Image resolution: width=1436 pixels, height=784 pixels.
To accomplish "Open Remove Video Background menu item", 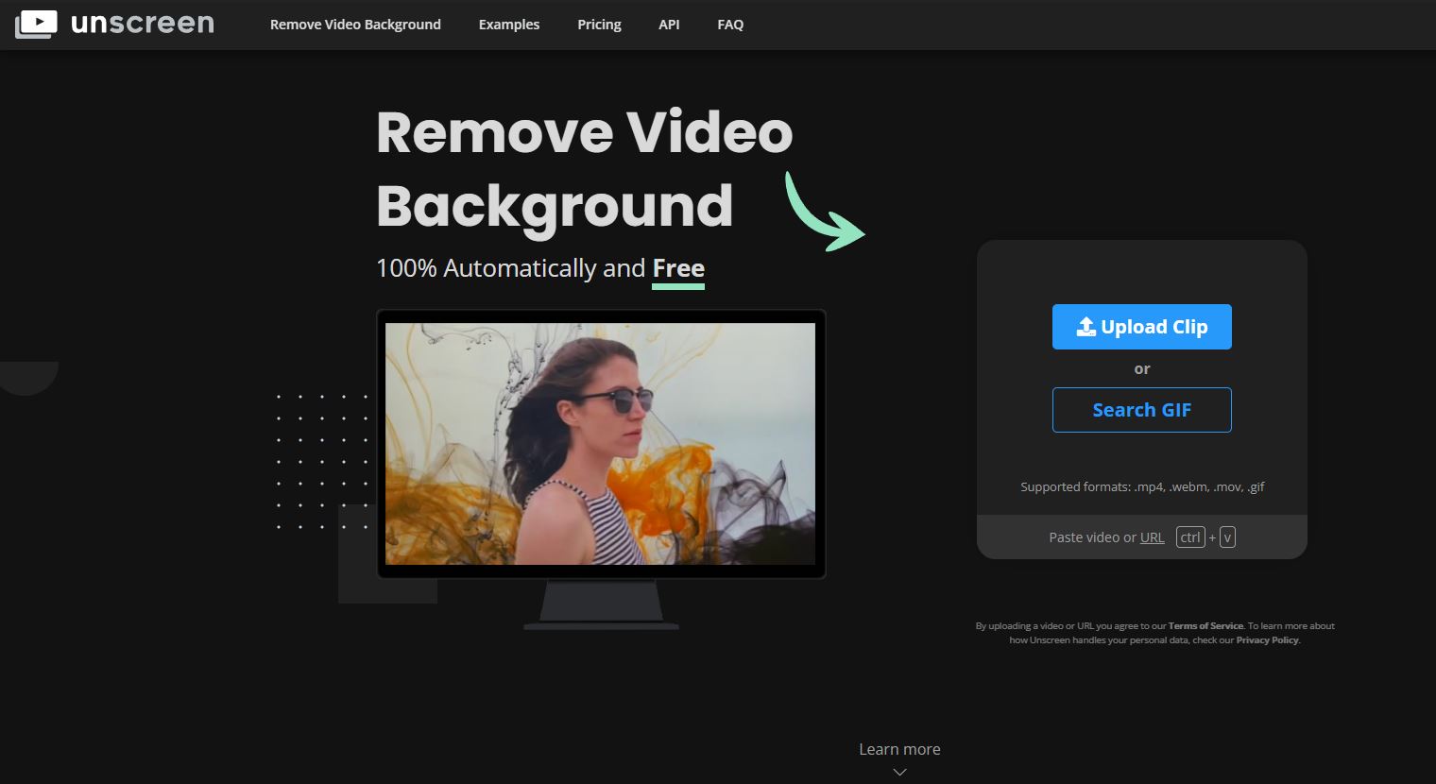I will point(355,25).
